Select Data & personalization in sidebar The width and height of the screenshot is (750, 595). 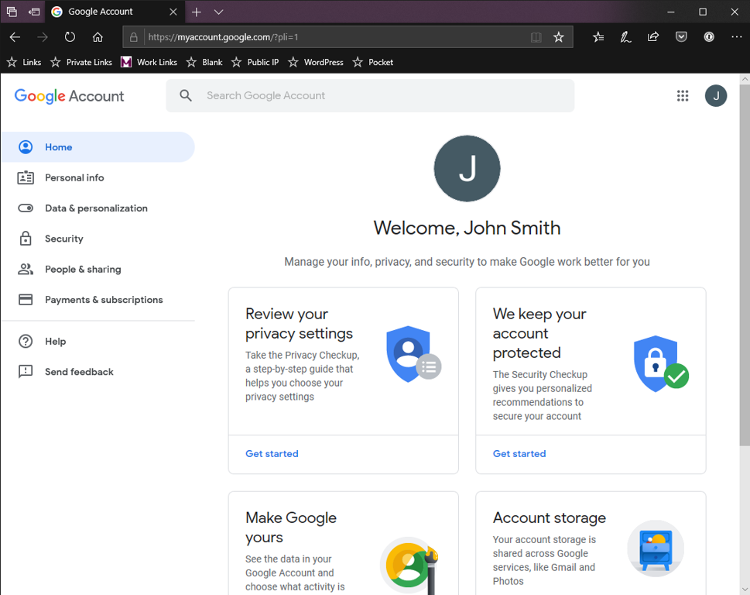pos(96,208)
